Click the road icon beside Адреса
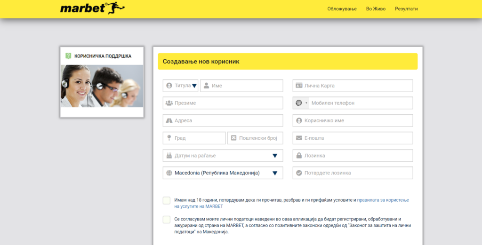The height and width of the screenshot is (245, 482). [x=169, y=121]
